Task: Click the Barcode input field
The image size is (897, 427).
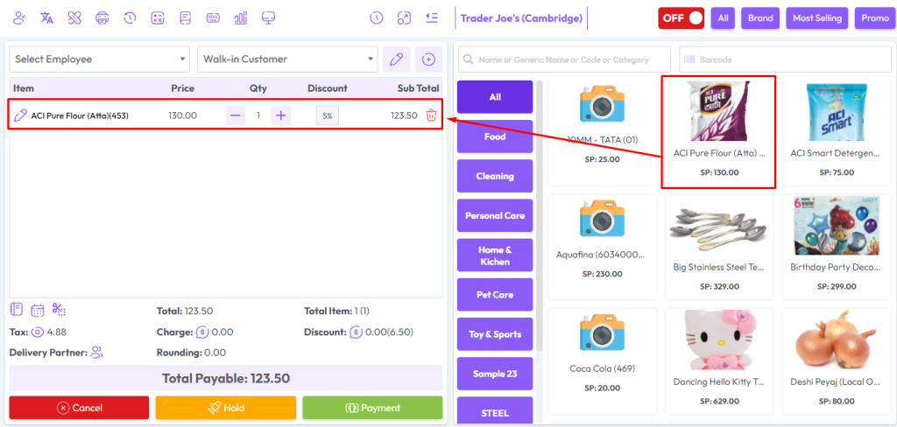Action: pyautogui.click(x=785, y=59)
